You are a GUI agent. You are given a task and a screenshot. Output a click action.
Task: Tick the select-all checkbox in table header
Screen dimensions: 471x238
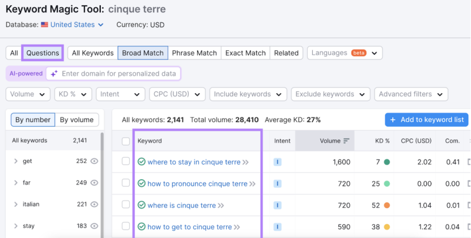(126, 141)
